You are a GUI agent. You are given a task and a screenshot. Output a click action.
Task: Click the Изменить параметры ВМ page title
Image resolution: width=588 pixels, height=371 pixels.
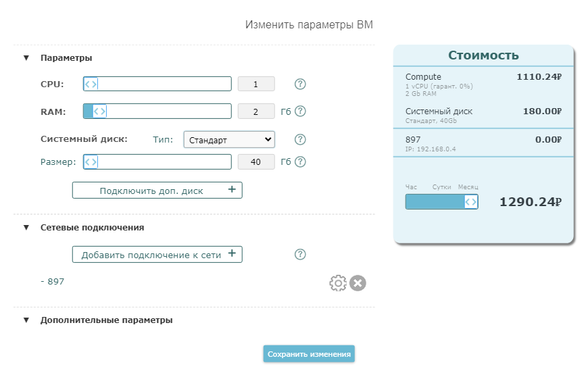point(309,25)
